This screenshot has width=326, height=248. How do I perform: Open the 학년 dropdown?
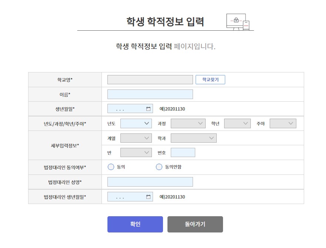tap(237, 123)
